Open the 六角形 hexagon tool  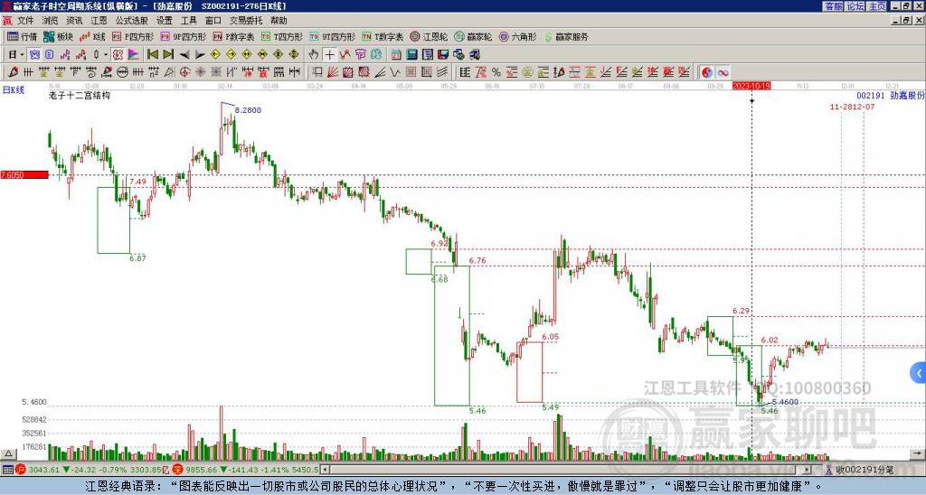[517, 37]
